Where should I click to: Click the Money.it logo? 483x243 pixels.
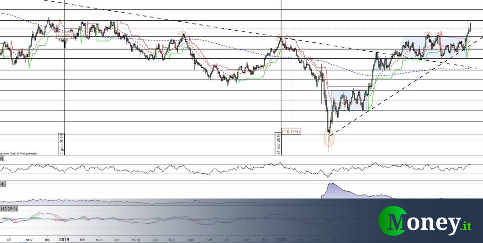click(x=425, y=221)
